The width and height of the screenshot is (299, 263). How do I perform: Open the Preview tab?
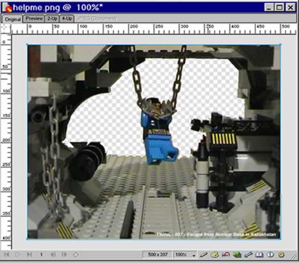34,19
